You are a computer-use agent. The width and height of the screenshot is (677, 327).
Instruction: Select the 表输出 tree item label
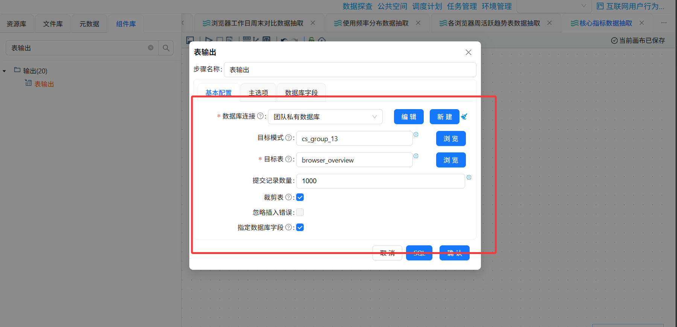tap(44, 84)
